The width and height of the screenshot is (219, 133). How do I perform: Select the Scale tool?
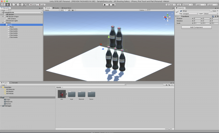click(16, 5)
